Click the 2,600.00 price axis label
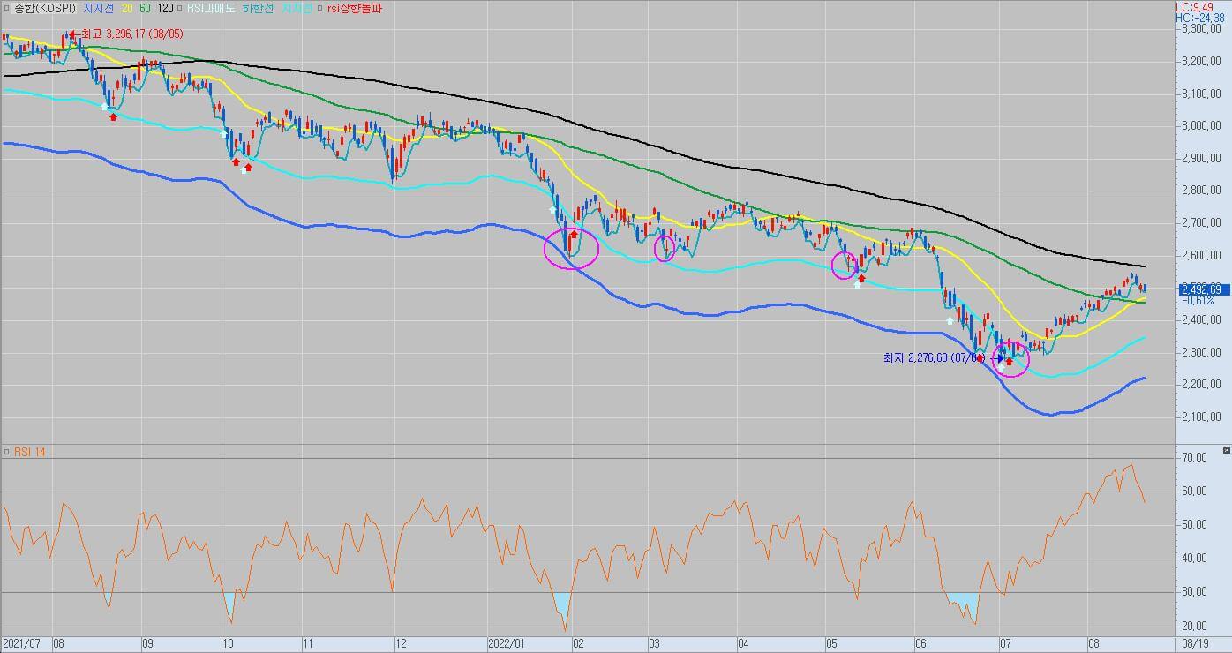The width and height of the screenshot is (1232, 653). (x=1201, y=255)
